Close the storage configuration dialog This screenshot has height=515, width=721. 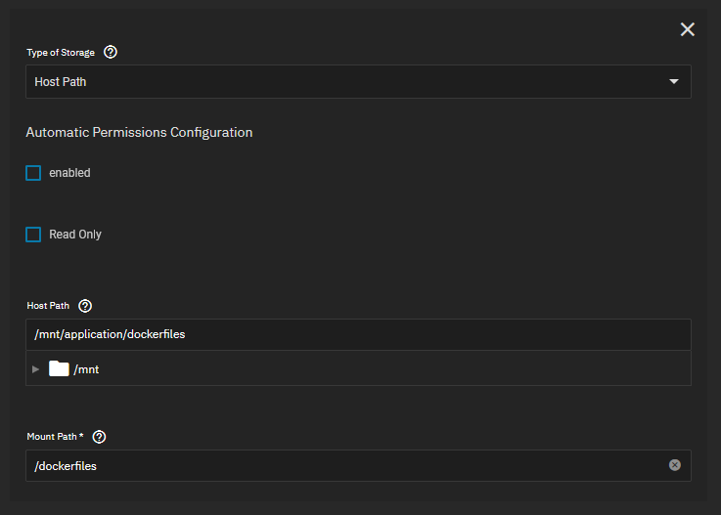pyautogui.click(x=688, y=29)
